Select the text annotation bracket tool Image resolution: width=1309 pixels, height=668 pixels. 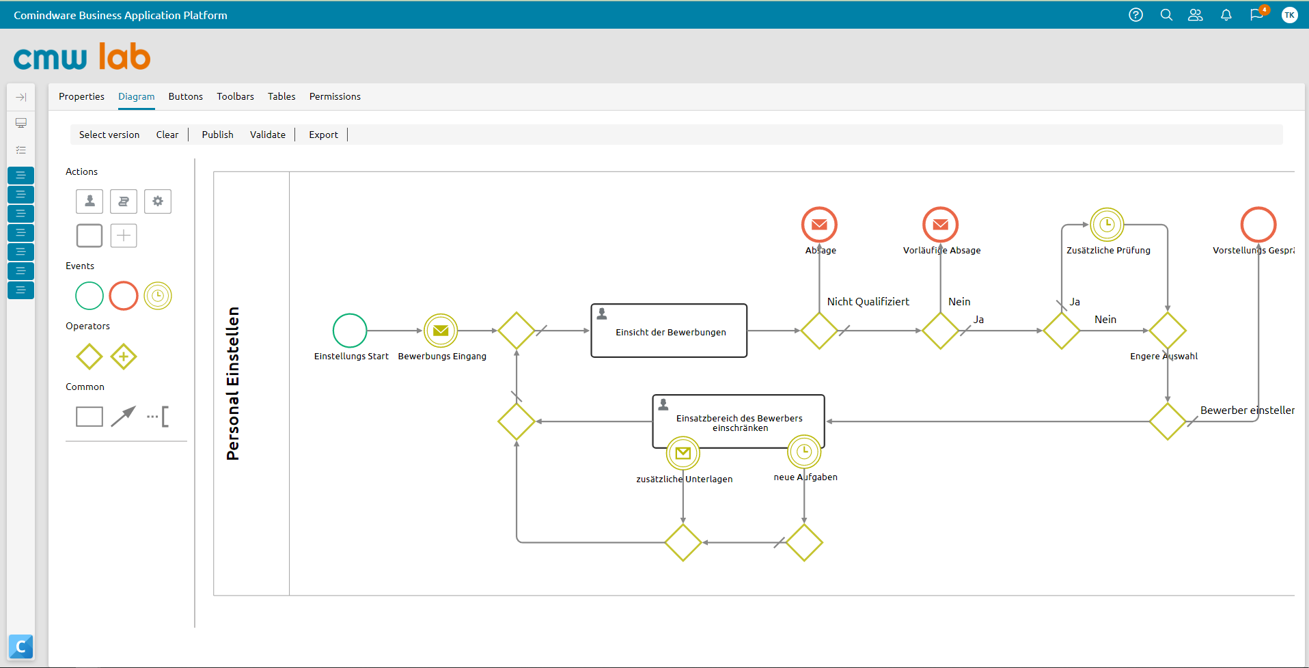[158, 416]
